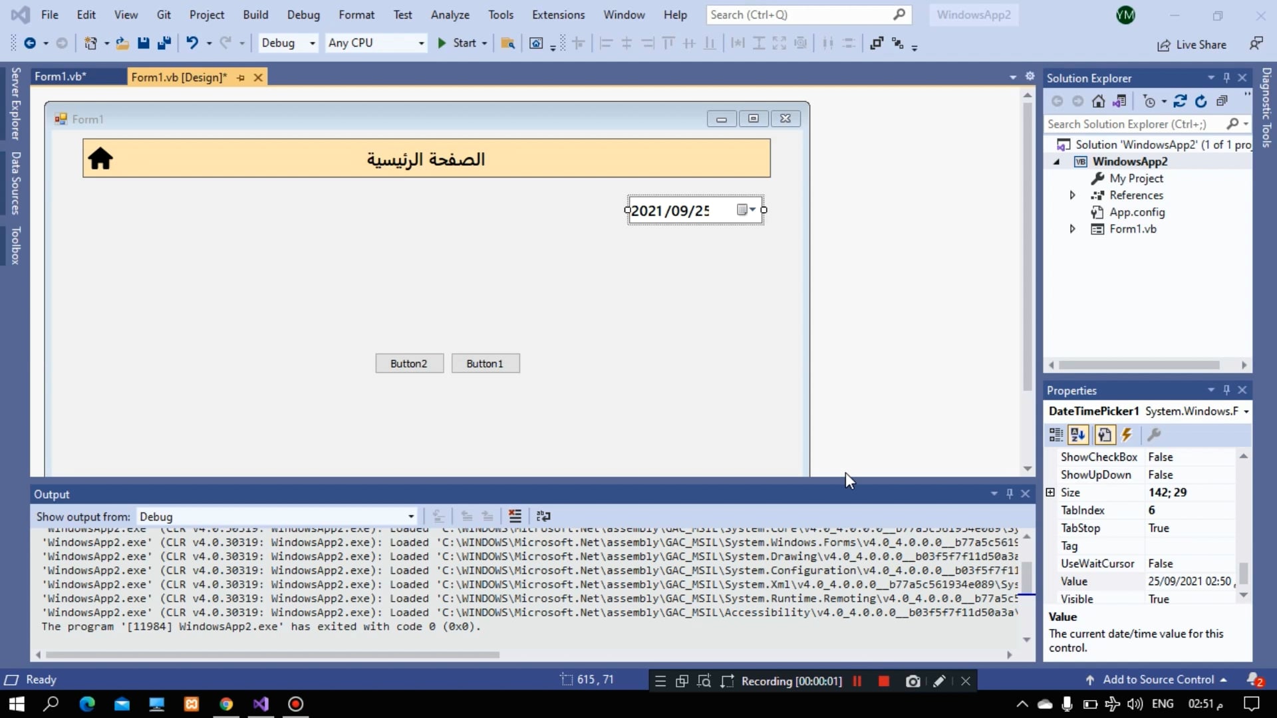Viewport: 1277px width, 718px height.
Task: Open Google Chrome from the taskbar
Action: [x=226, y=704]
